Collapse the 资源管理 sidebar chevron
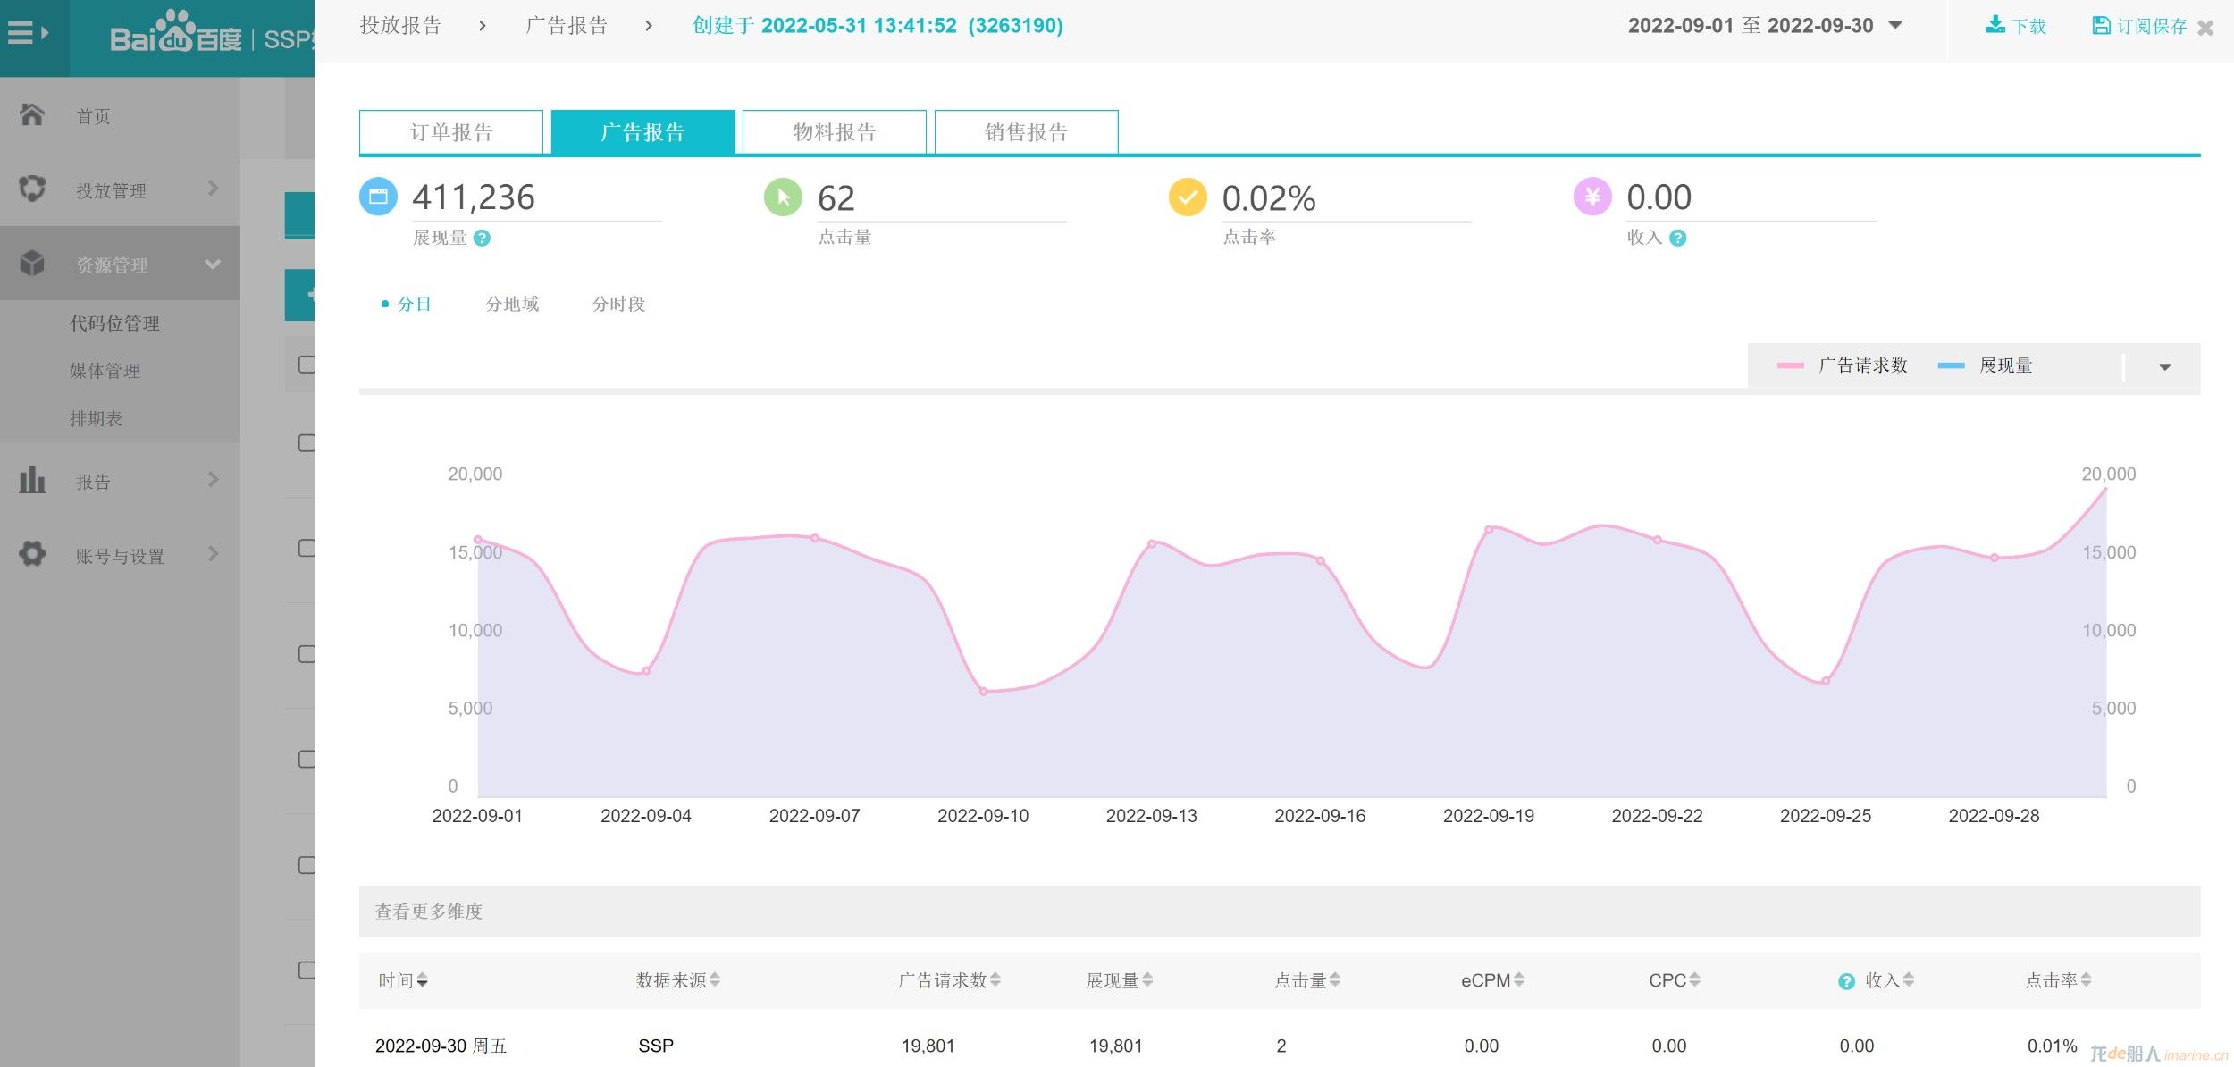The height and width of the screenshot is (1067, 2234). [x=213, y=264]
